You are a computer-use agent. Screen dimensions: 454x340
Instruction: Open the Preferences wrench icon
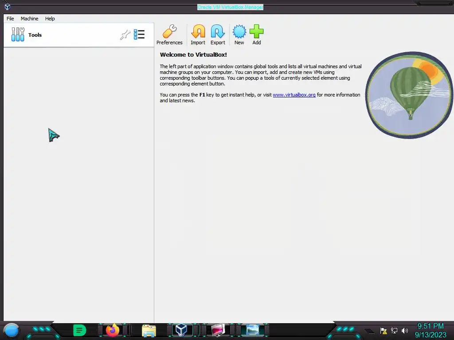point(169,31)
